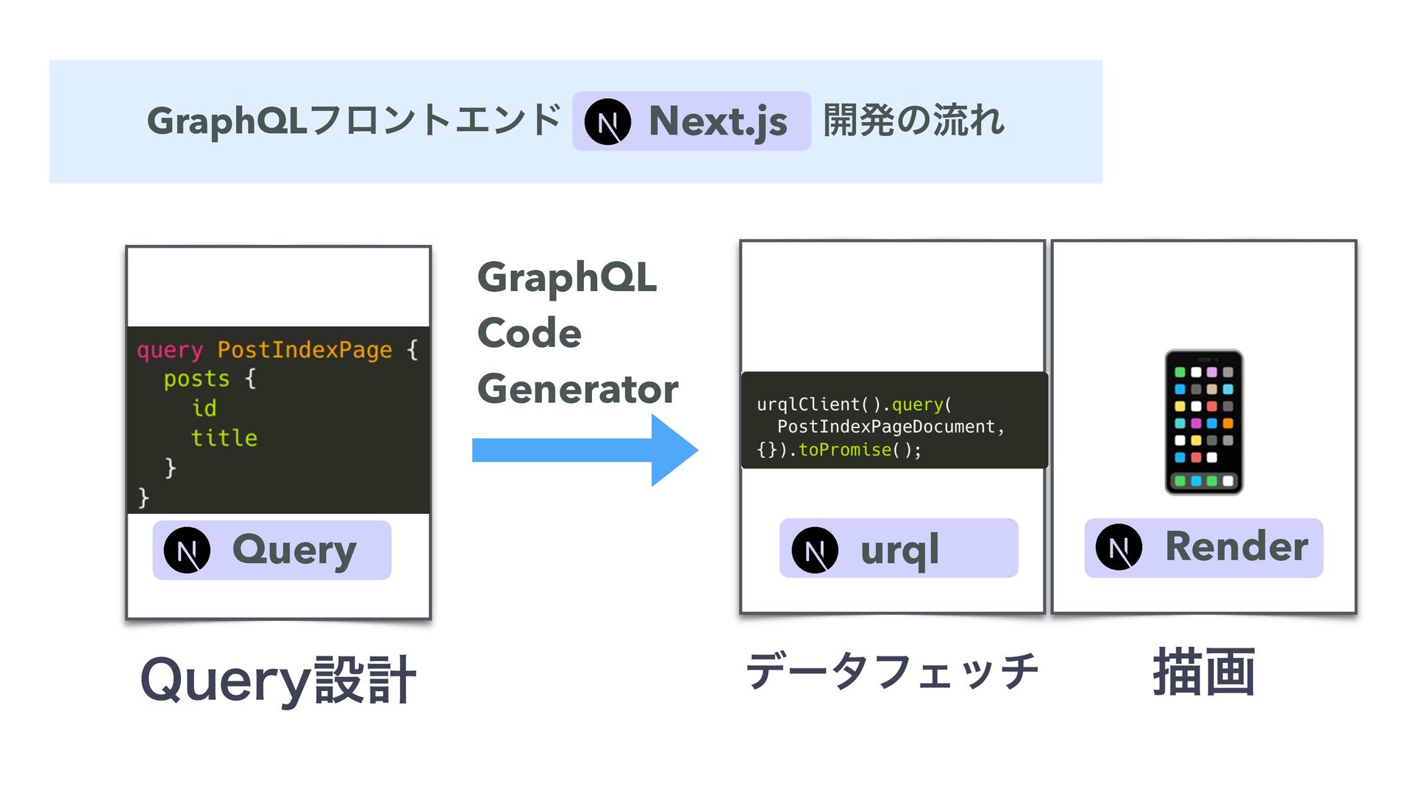
Task: Click the 'id' field in the query code
Action: pyautogui.click(x=204, y=408)
